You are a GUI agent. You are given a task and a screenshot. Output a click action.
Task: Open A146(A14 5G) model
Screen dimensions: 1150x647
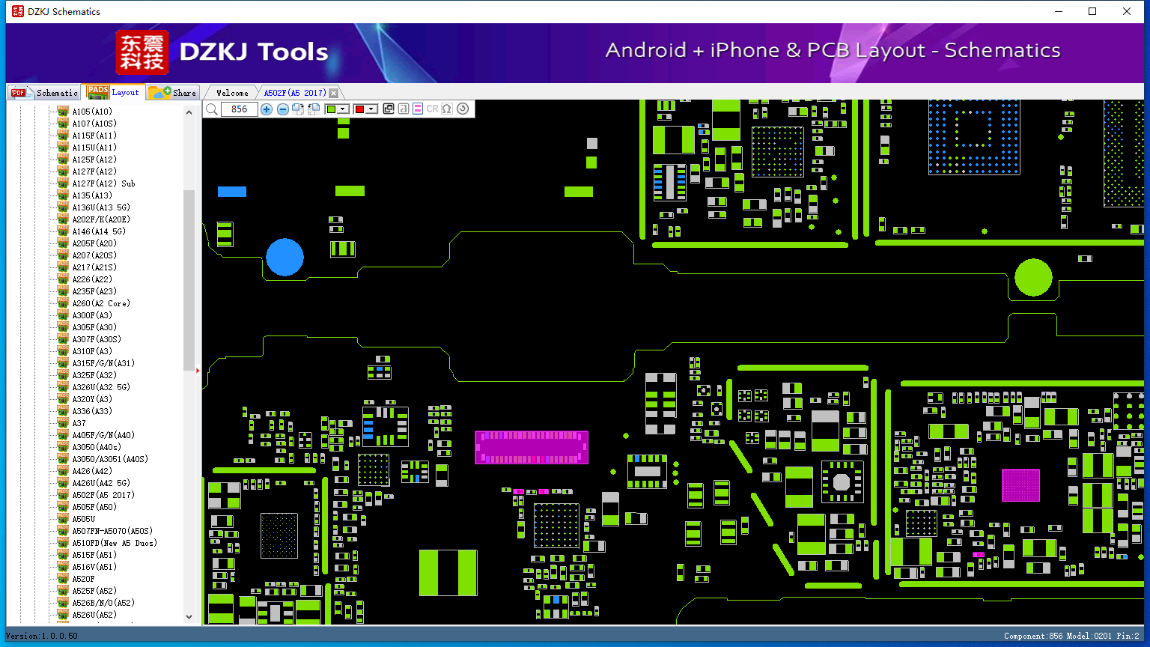click(x=99, y=231)
